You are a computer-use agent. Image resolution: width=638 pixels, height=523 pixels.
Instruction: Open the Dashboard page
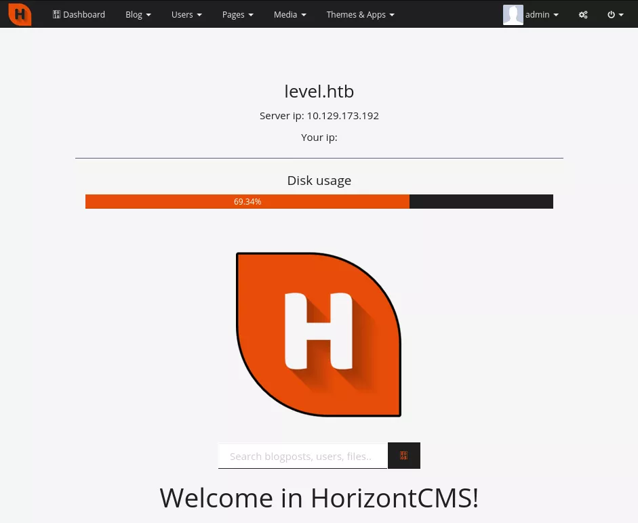pyautogui.click(x=79, y=14)
